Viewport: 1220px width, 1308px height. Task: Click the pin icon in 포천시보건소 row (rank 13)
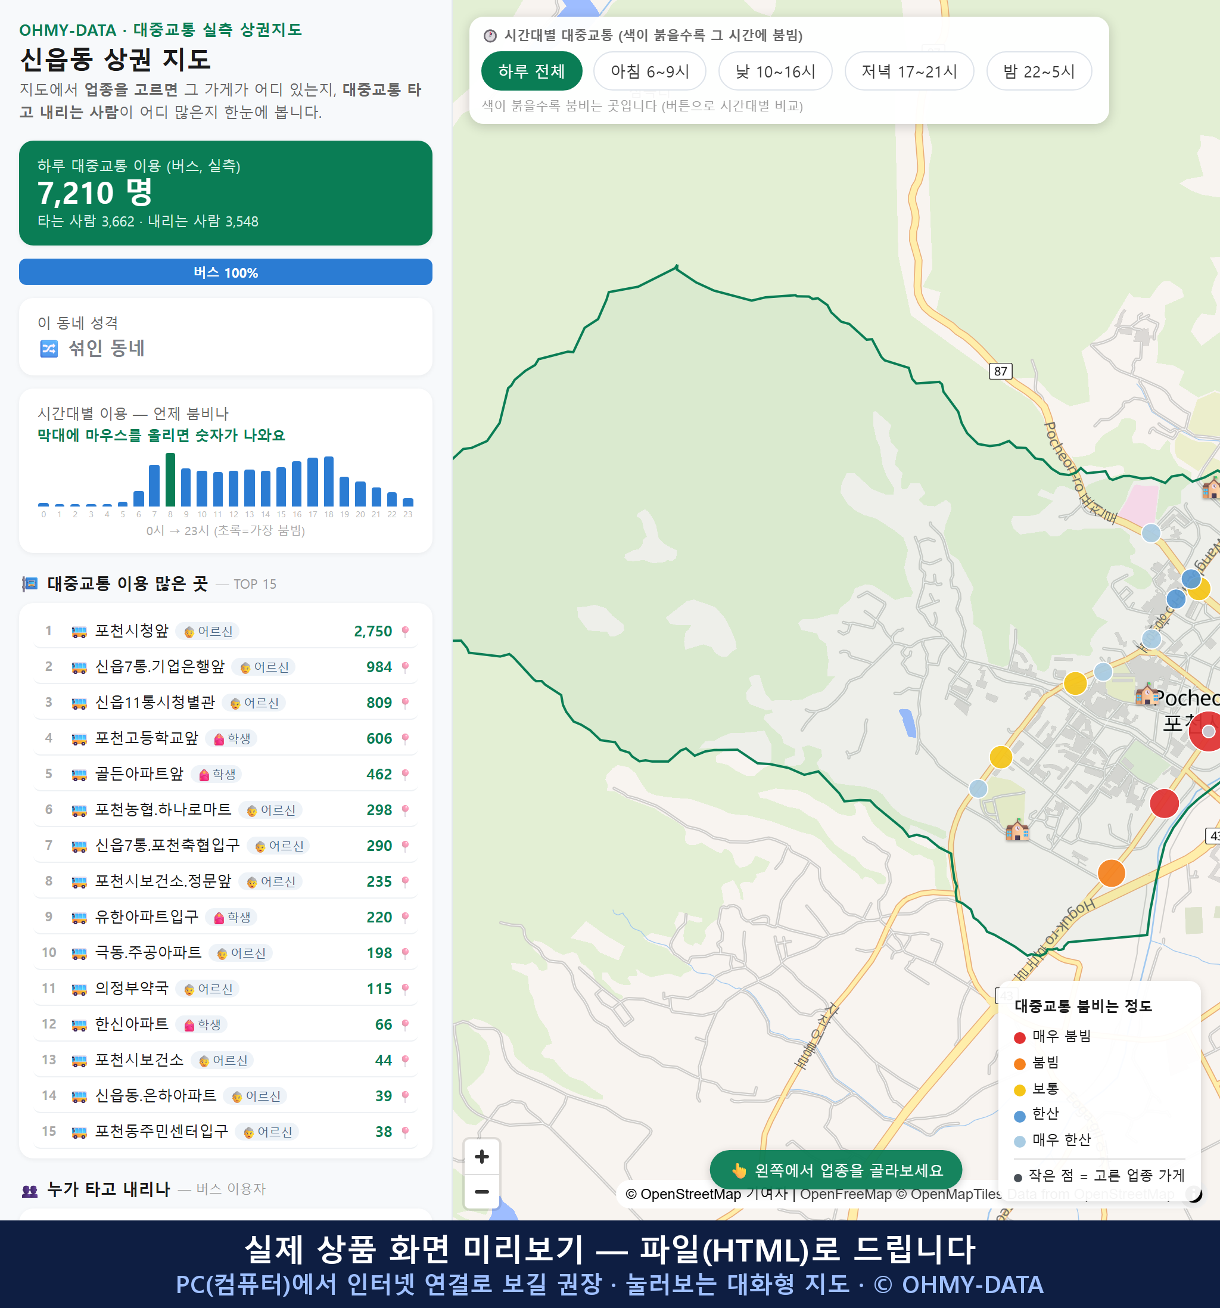[x=405, y=1060]
